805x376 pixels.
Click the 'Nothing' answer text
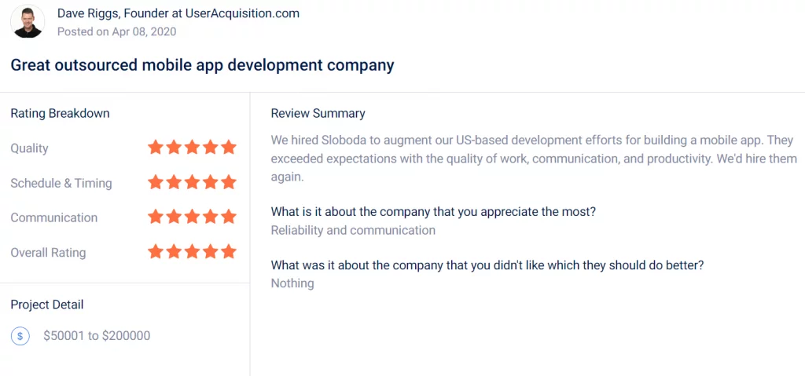click(292, 283)
